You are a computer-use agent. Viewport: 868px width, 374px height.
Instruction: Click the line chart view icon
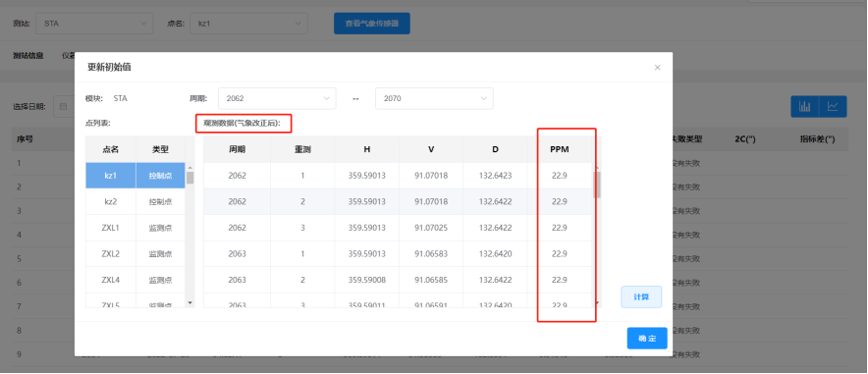tap(833, 106)
